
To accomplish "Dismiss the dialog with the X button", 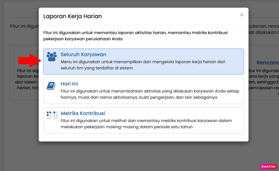I will [242, 15].
